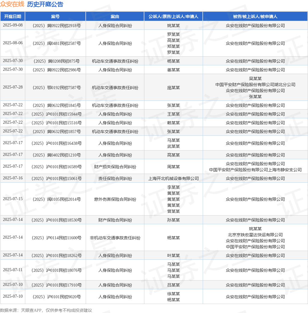Click case number 冀0922民初2986号
The width and height of the screenshot is (308, 313).
coord(57,70)
